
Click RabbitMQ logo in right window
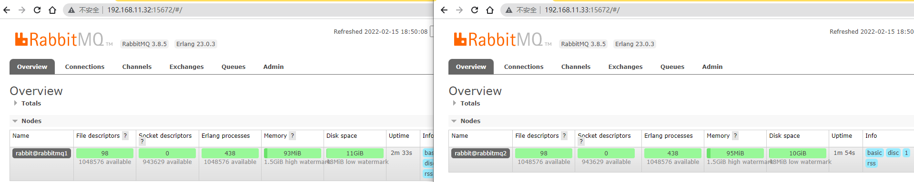click(x=503, y=39)
